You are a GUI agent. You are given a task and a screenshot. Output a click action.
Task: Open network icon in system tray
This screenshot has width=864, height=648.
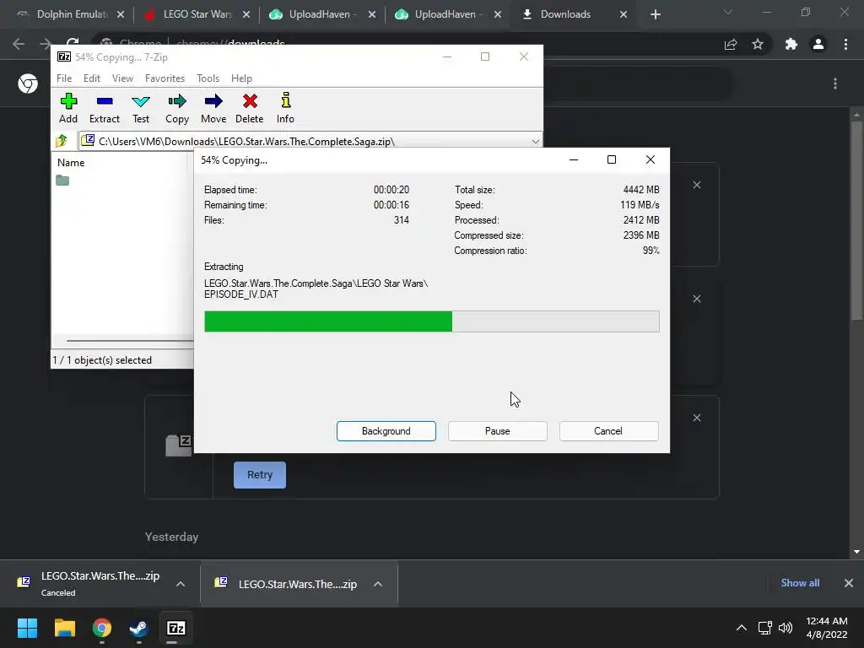[764, 628]
